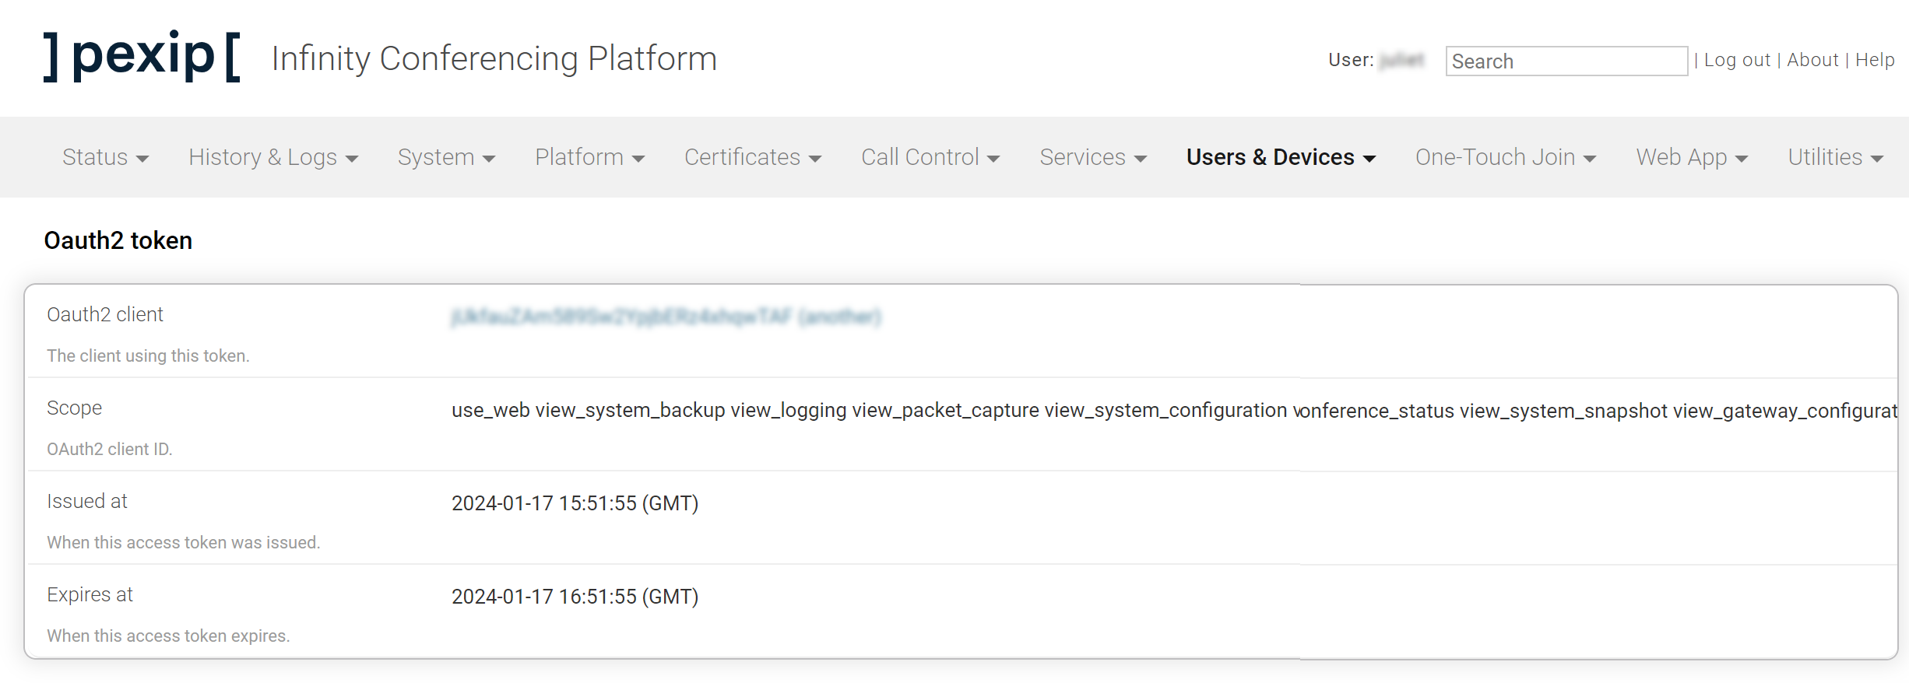Image resolution: width=1909 pixels, height=683 pixels.
Task: Expand the Utilities menu
Action: pyautogui.click(x=1834, y=157)
